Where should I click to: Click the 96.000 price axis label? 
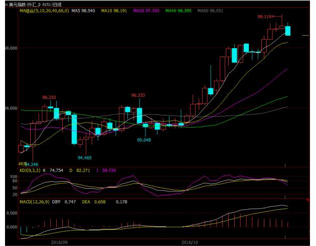point(11,108)
